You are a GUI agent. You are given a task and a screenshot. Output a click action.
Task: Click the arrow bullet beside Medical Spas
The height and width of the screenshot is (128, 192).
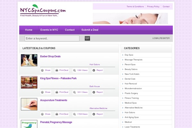pyautogui.click(x=123, y=103)
